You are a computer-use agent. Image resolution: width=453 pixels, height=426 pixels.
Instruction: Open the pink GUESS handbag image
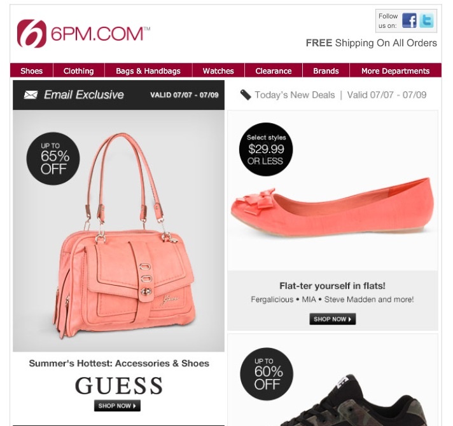(124, 236)
